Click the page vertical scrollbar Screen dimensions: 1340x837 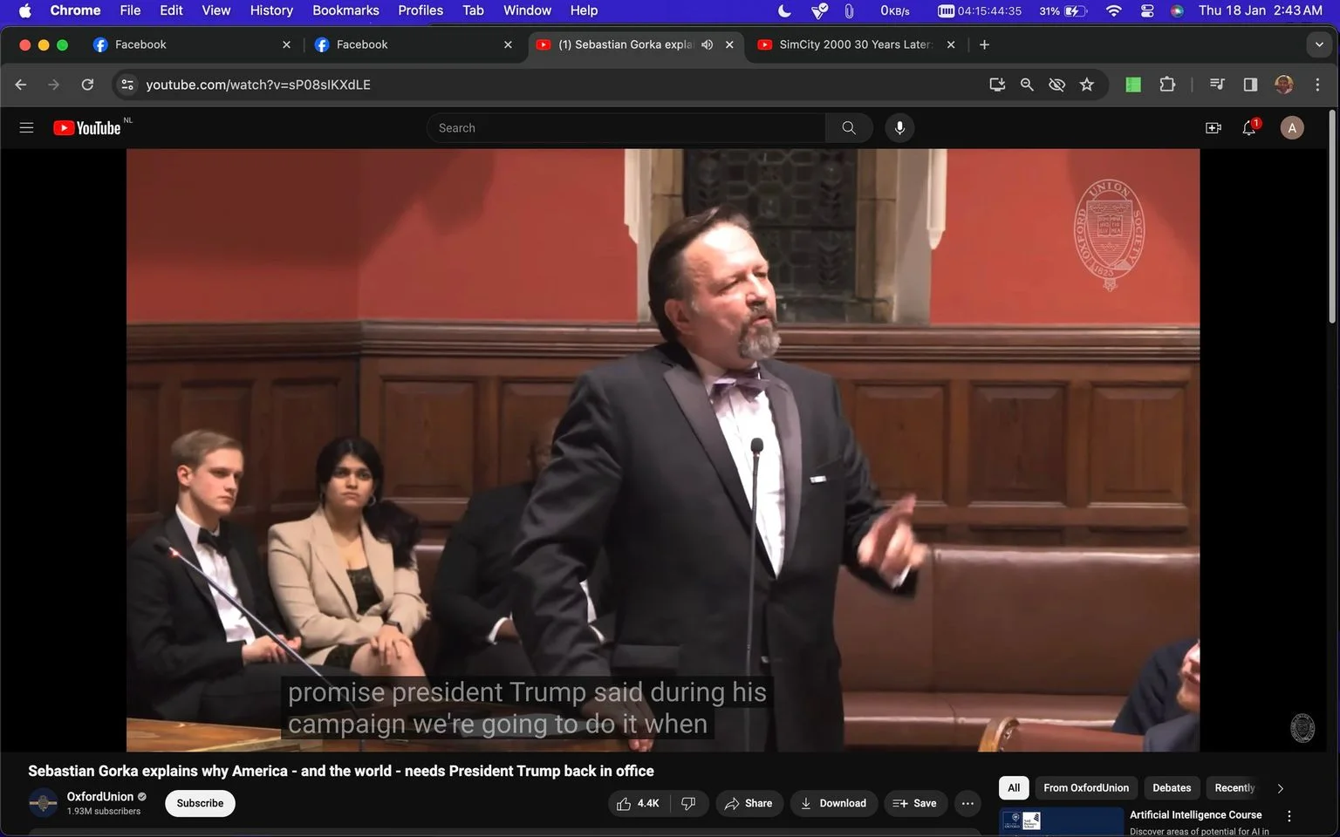tap(1332, 216)
